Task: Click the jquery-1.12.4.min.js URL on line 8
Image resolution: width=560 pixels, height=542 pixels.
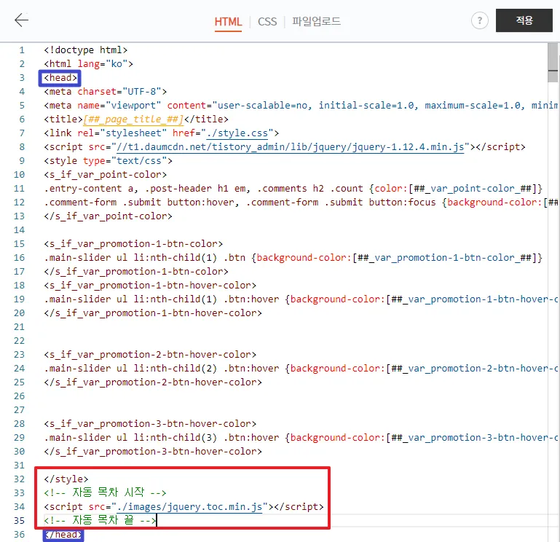Action: pyautogui.click(x=291, y=147)
